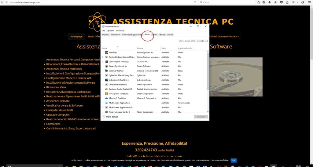
Task: Select the 'Nikon Message Center 2' row
Action: point(154,112)
